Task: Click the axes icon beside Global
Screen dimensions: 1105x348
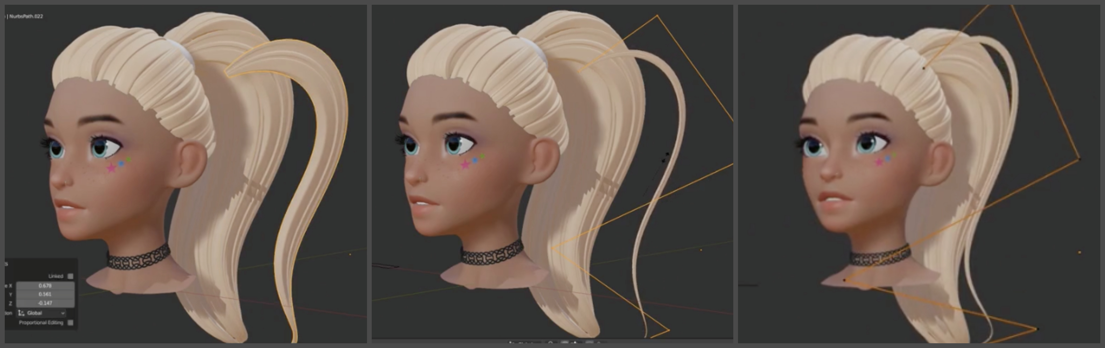Action: tap(21, 313)
